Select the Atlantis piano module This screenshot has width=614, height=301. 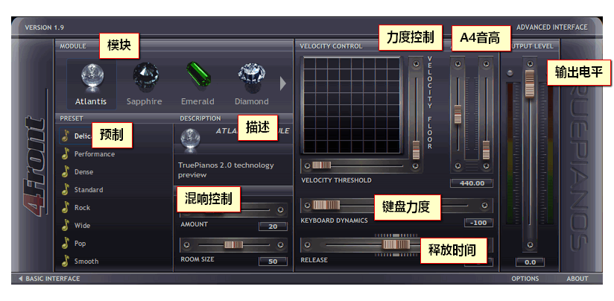pyautogui.click(x=91, y=84)
